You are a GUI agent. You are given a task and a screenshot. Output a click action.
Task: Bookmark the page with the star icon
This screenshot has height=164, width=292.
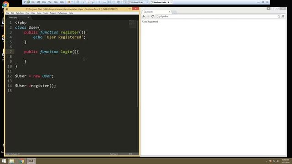[279, 16]
